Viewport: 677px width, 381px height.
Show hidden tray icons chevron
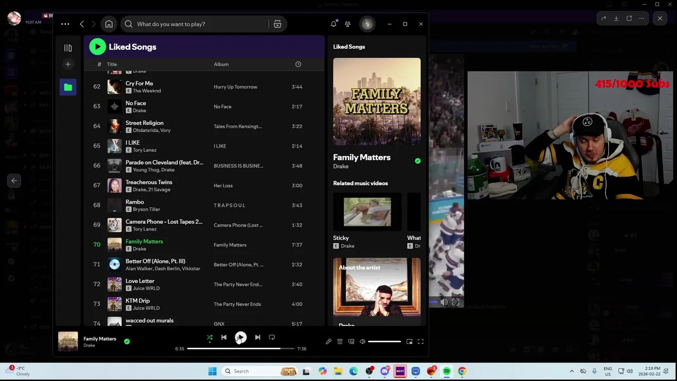(572, 371)
